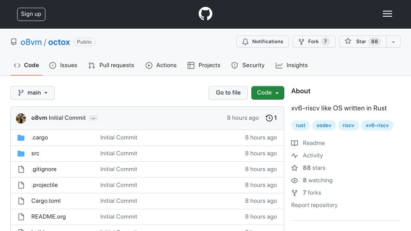Open the Projects tab
The image size is (411, 231).
point(204,65)
